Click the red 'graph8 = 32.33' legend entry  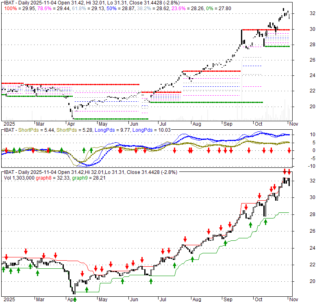(x=53, y=178)
